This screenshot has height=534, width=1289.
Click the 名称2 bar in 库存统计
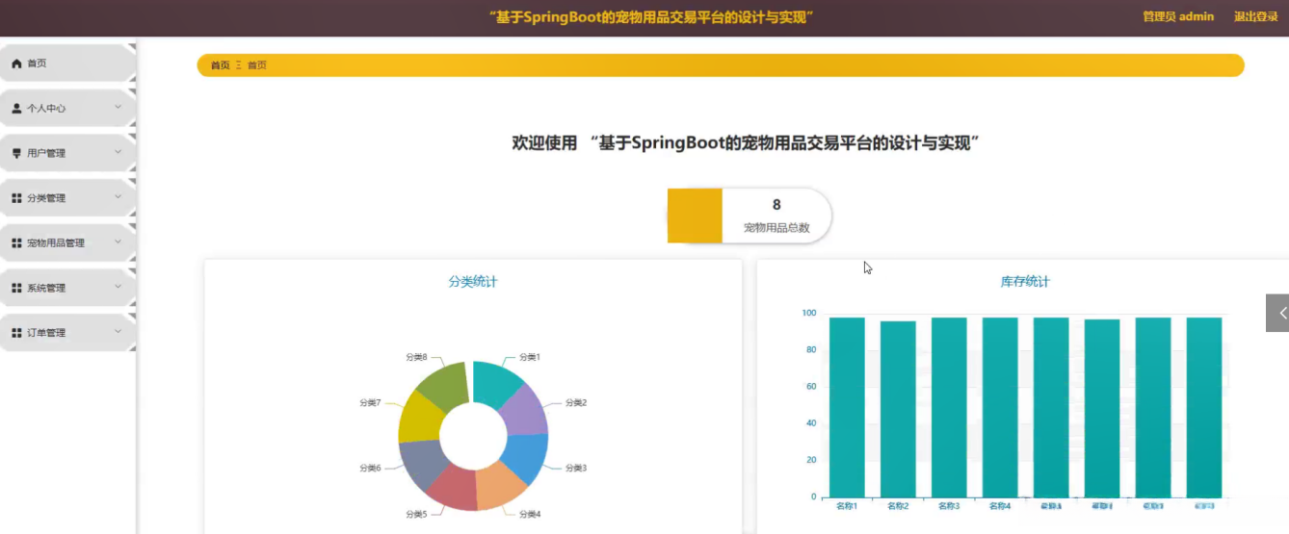click(898, 409)
